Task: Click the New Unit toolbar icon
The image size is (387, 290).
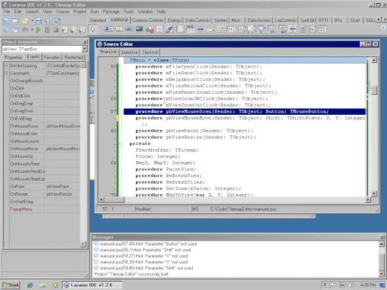Action: (x=6, y=21)
